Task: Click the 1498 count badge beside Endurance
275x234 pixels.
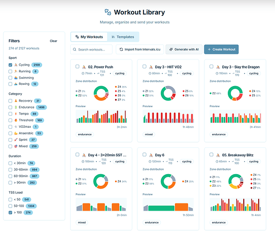Action: click(x=41, y=107)
